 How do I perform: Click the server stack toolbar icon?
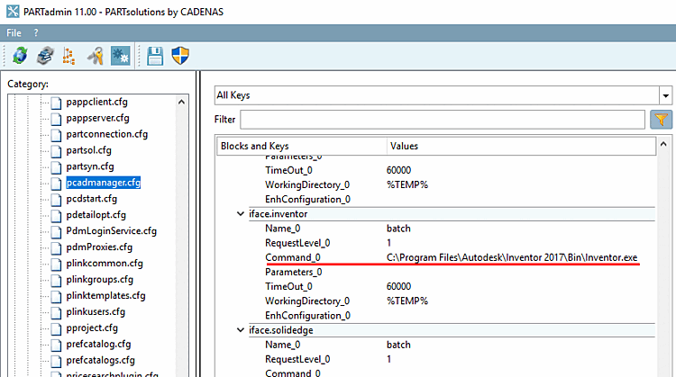(45, 56)
